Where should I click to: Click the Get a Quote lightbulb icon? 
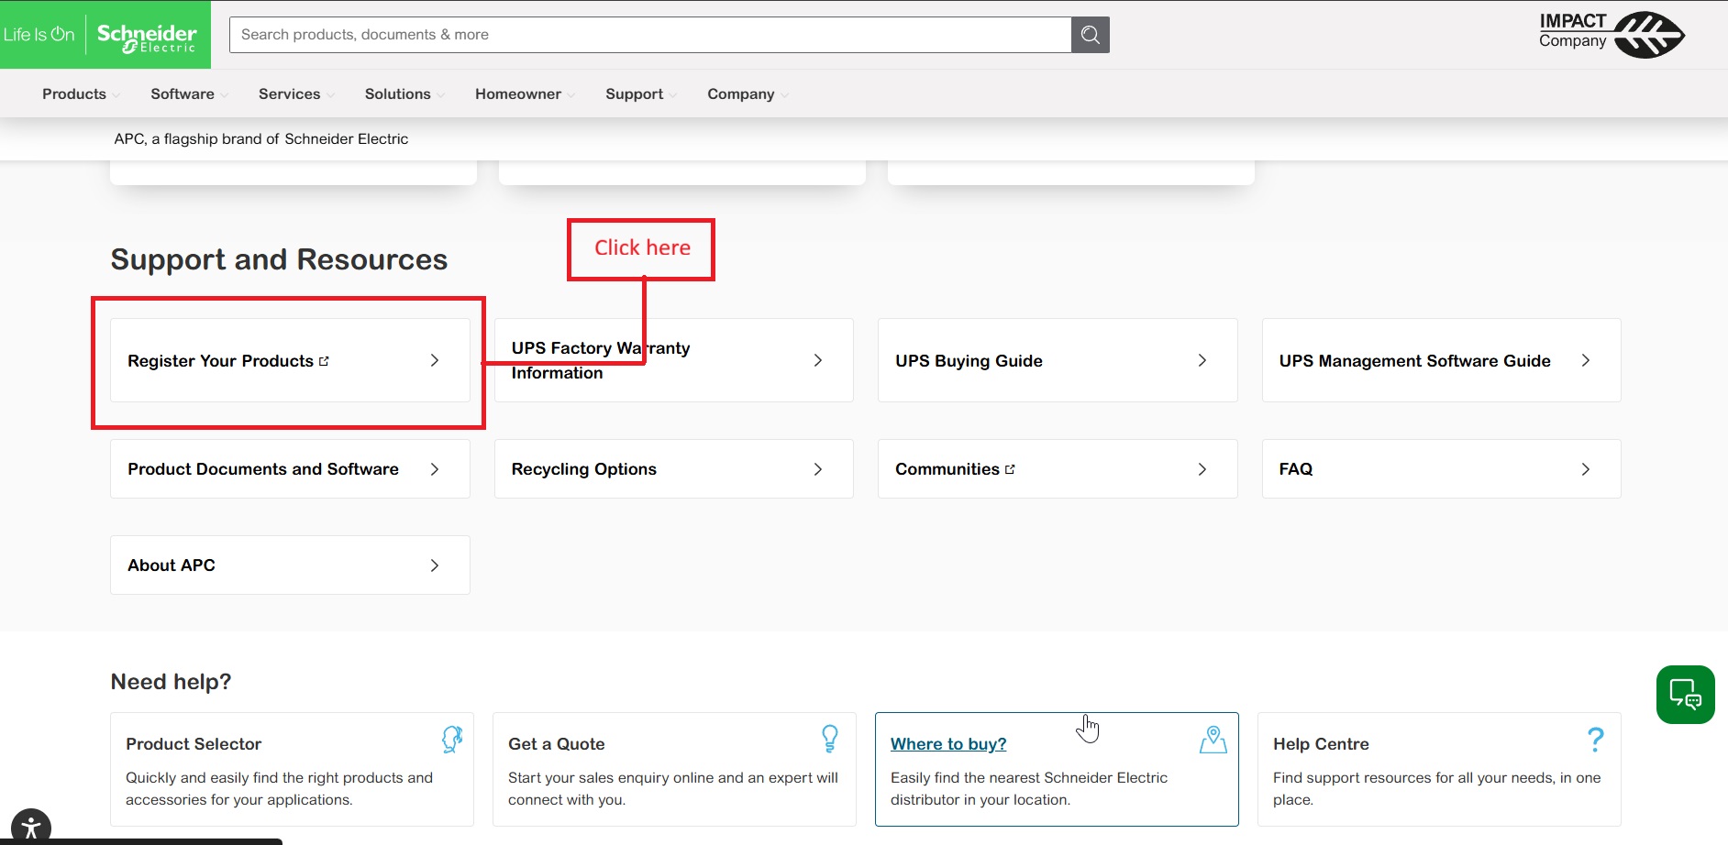pyautogui.click(x=830, y=739)
